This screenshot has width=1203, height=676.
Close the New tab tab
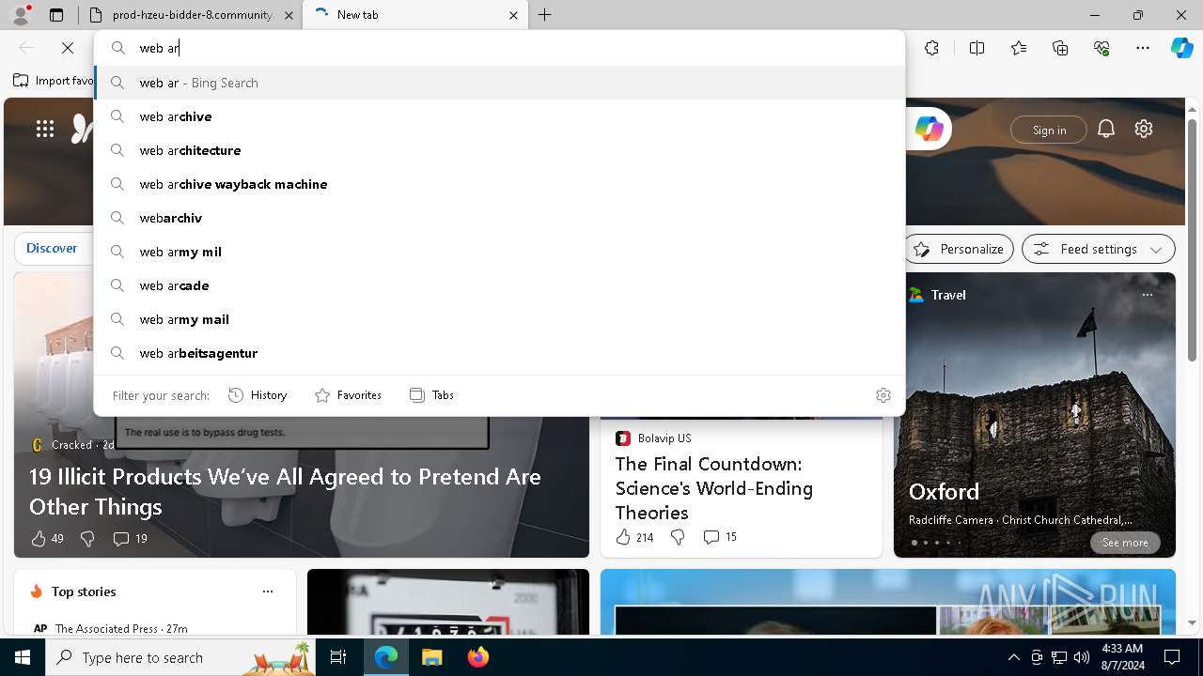(513, 15)
